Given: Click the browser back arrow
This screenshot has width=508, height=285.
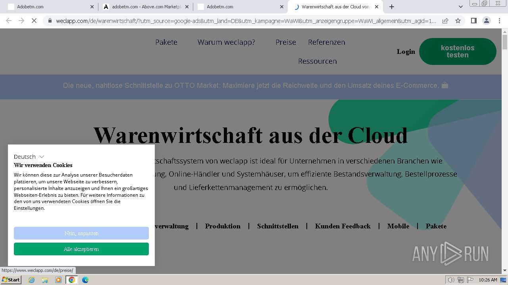Looking at the screenshot, I should pyautogui.click(x=9, y=21).
